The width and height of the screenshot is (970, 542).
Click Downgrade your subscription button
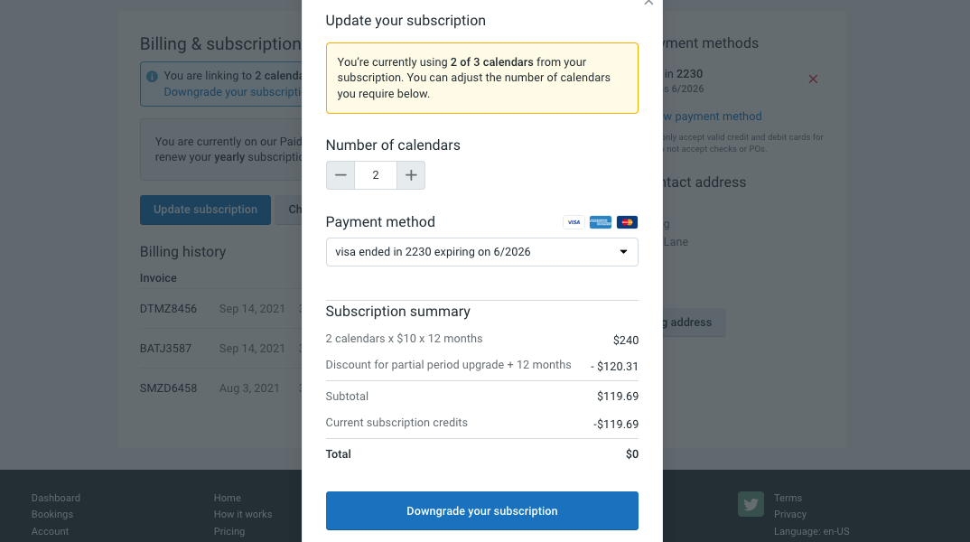pyautogui.click(x=482, y=511)
